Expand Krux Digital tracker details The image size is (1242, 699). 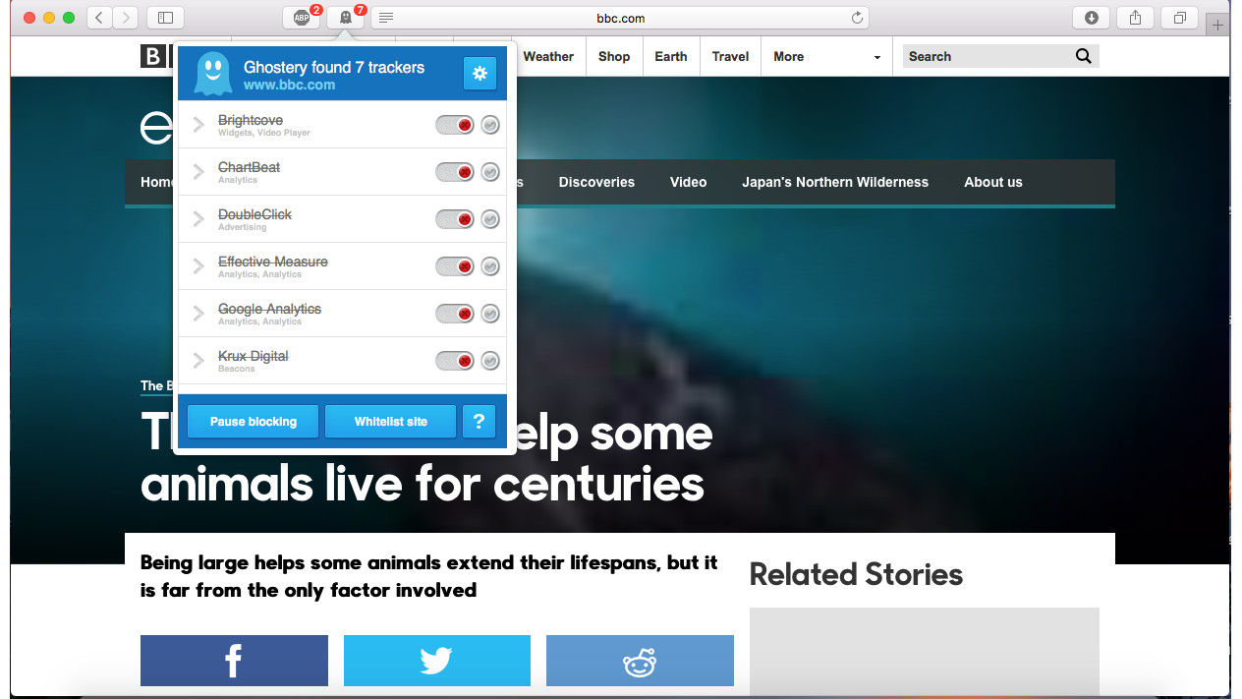click(198, 361)
